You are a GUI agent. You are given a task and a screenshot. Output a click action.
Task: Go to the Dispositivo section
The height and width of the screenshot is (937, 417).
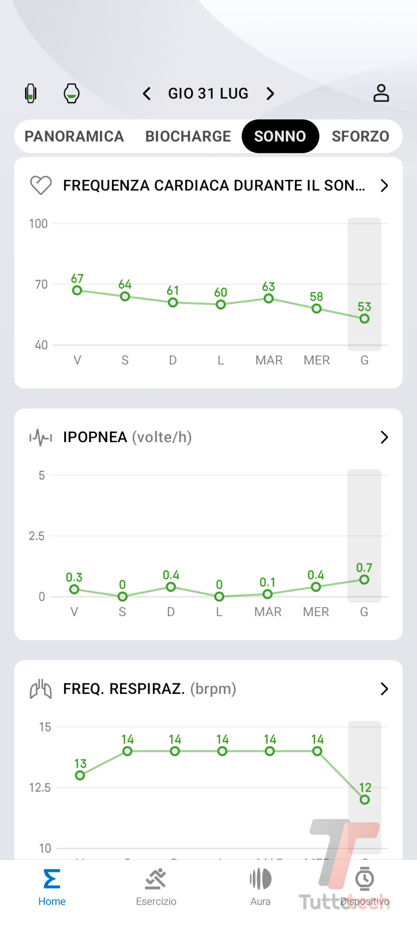[x=364, y=887]
